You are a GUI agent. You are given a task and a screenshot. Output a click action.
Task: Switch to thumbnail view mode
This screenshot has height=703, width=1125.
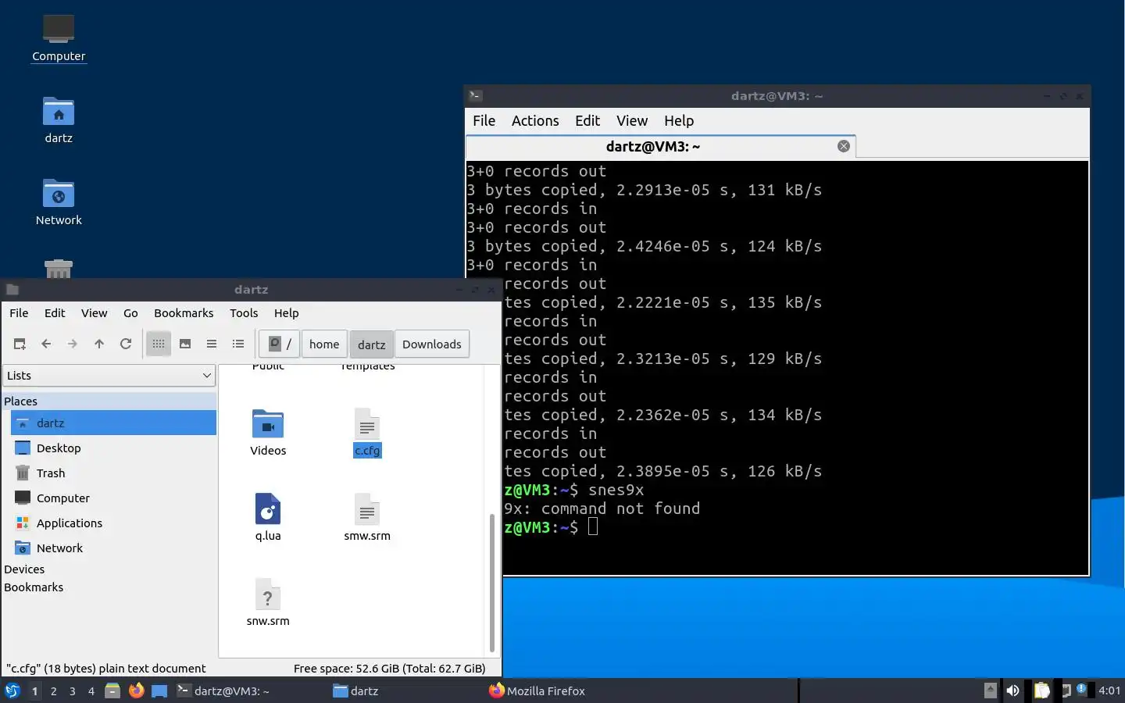click(x=185, y=344)
